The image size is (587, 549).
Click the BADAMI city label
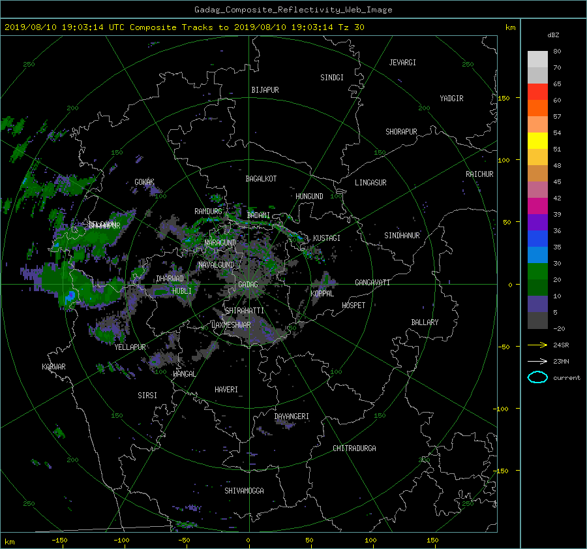pos(258,215)
